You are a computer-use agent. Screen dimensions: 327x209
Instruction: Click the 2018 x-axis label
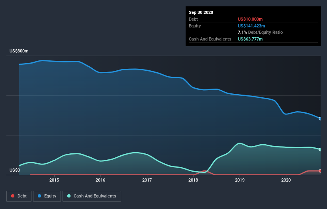click(x=193, y=180)
